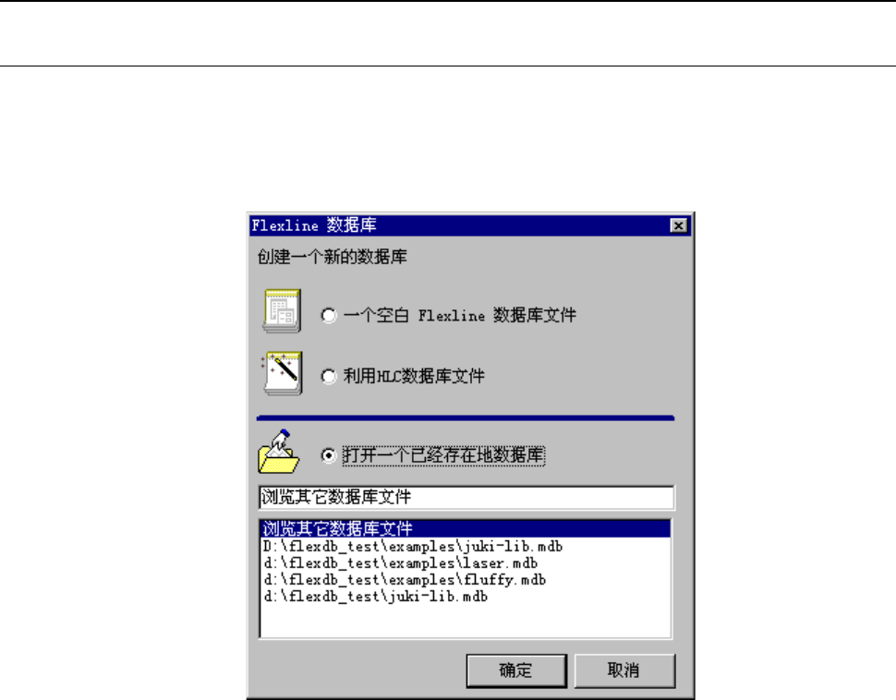Close the Flexline 数据库 dialog
Screen dimensions: 896x700
[x=678, y=225]
